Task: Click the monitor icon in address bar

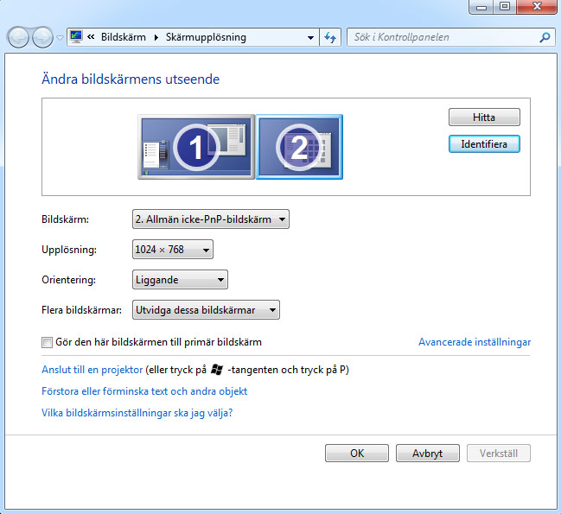Action: pos(76,38)
